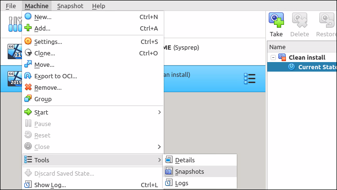Expand the Start submenu arrow

pyautogui.click(x=159, y=112)
